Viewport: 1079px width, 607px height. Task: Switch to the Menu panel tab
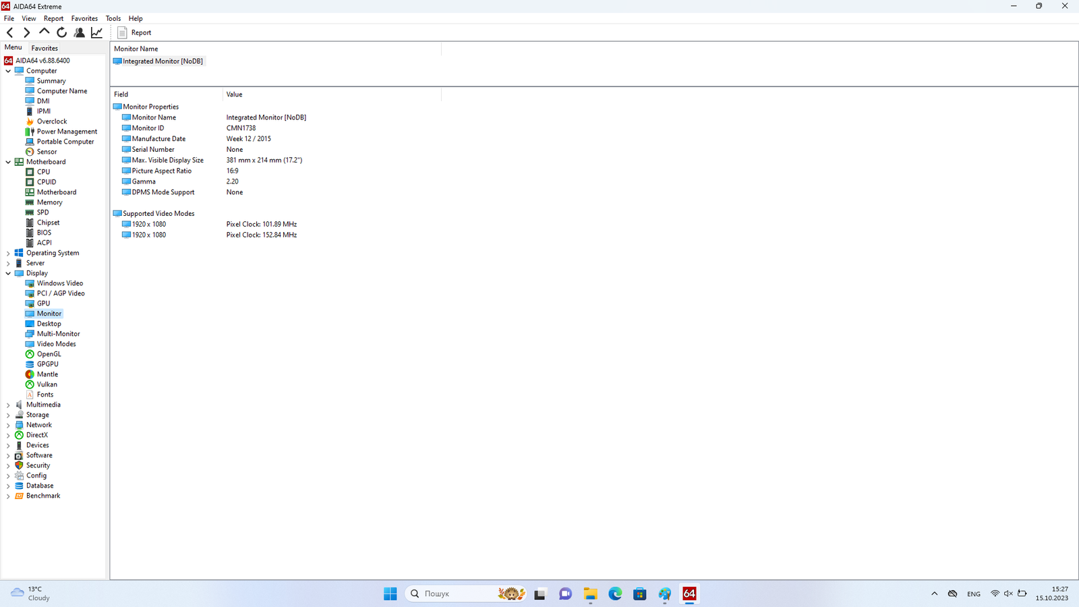click(x=13, y=47)
